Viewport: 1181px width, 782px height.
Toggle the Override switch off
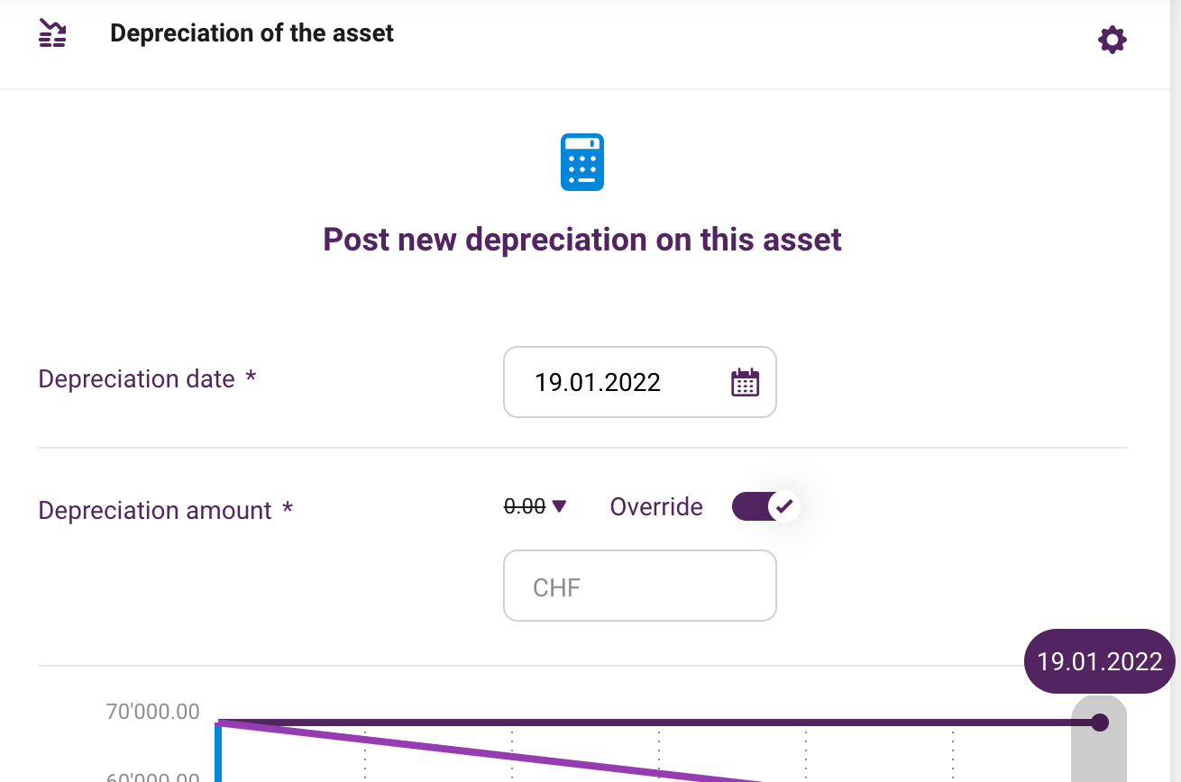pos(764,506)
